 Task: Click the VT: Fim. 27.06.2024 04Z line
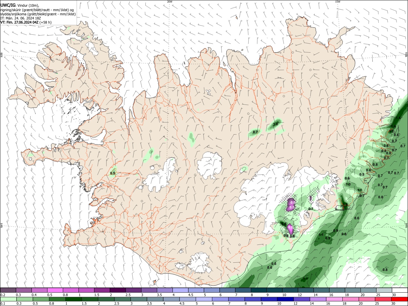(19, 22)
